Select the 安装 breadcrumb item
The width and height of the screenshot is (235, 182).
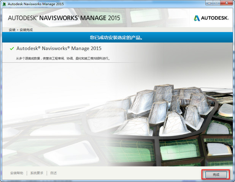12,30
